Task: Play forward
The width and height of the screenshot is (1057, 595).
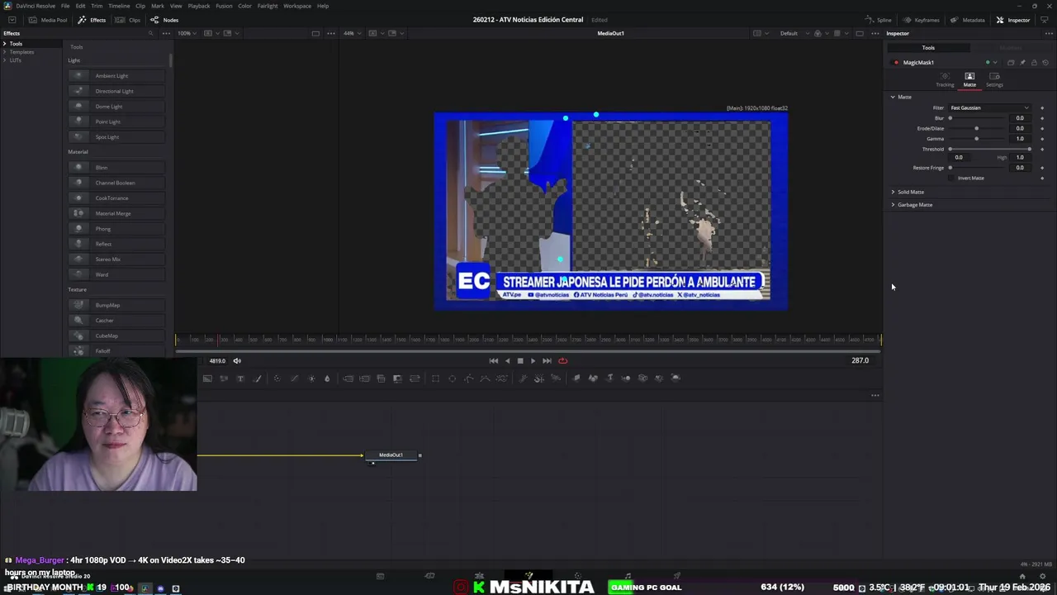Action: tap(533, 360)
